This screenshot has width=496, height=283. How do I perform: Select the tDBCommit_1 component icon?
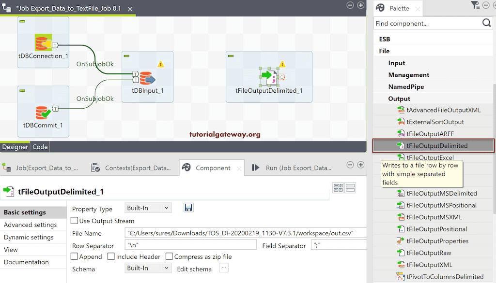coord(43,112)
